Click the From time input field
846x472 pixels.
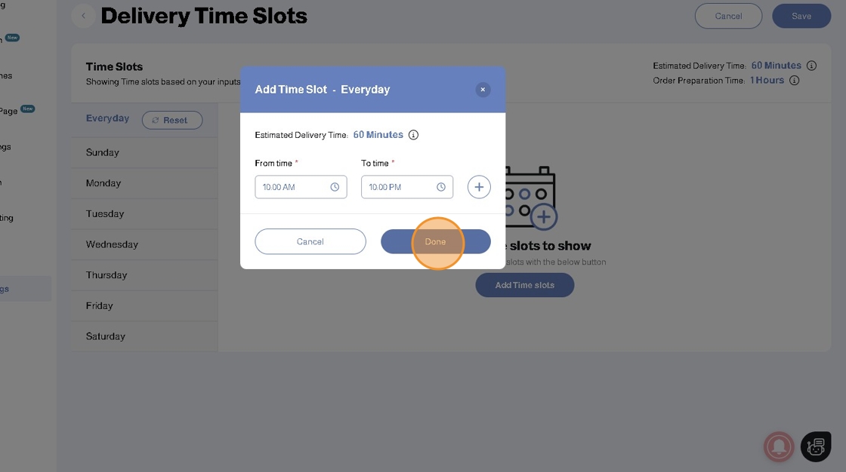pos(293,187)
